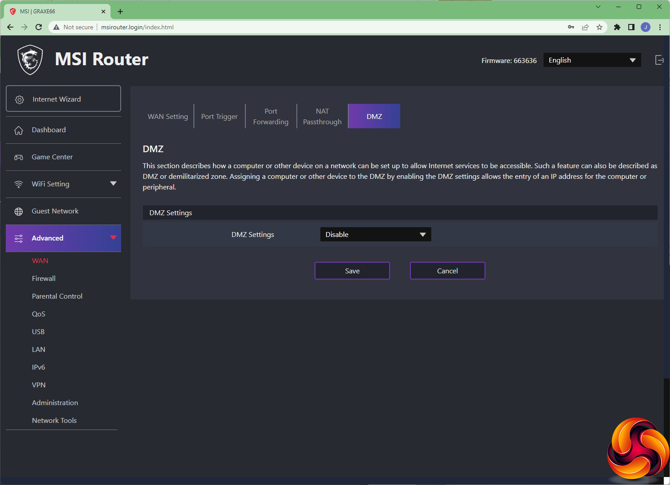Save the DMZ settings
This screenshot has height=485, width=670.
352,271
